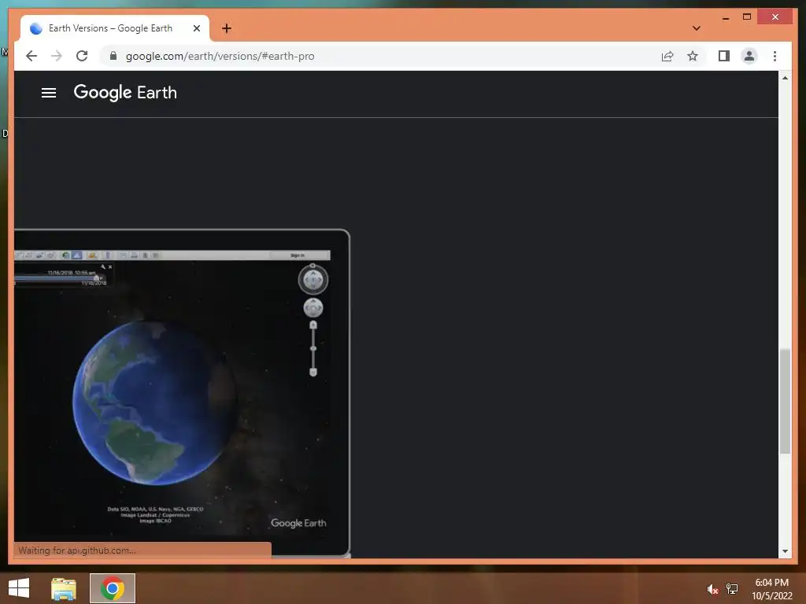Share this page using the share icon
The width and height of the screenshot is (806, 604).
(x=667, y=56)
